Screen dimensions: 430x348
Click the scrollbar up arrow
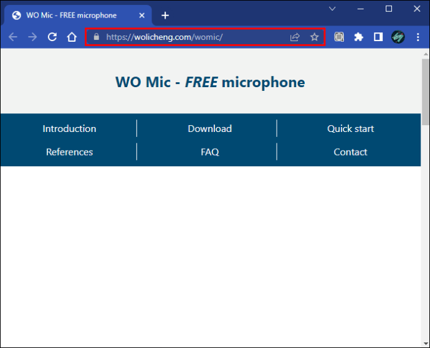426,54
